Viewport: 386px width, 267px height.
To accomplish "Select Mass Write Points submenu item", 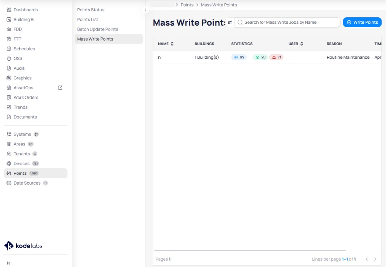I will (109, 39).
